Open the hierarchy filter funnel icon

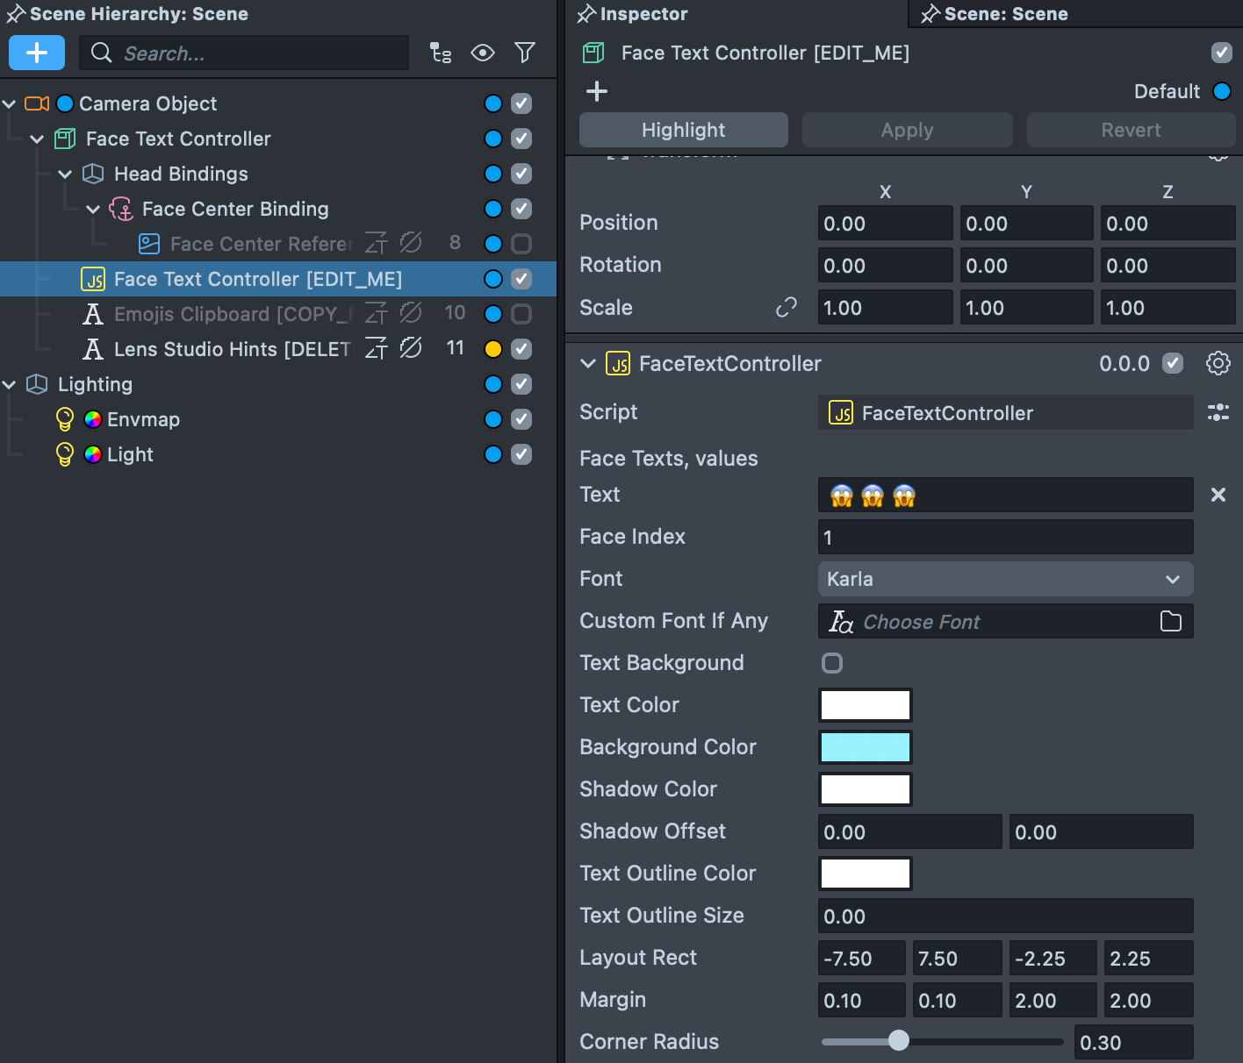click(x=524, y=53)
